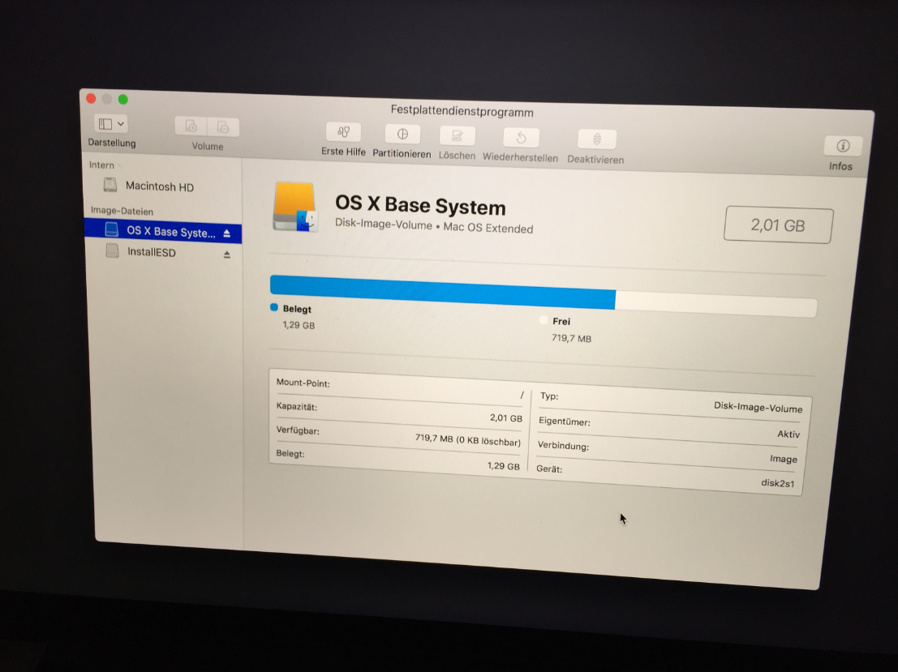Click the Löschen toolbar icon

pos(457,136)
